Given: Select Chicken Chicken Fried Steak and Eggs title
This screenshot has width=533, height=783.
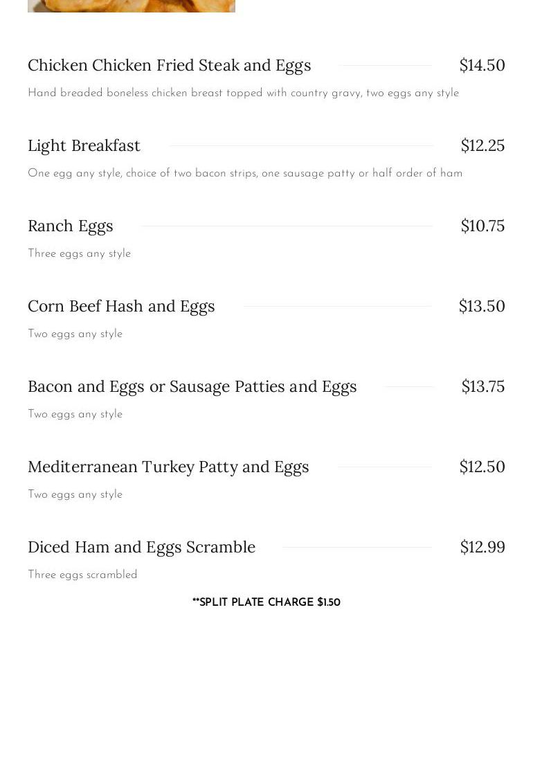Looking at the screenshot, I should coord(170,65).
